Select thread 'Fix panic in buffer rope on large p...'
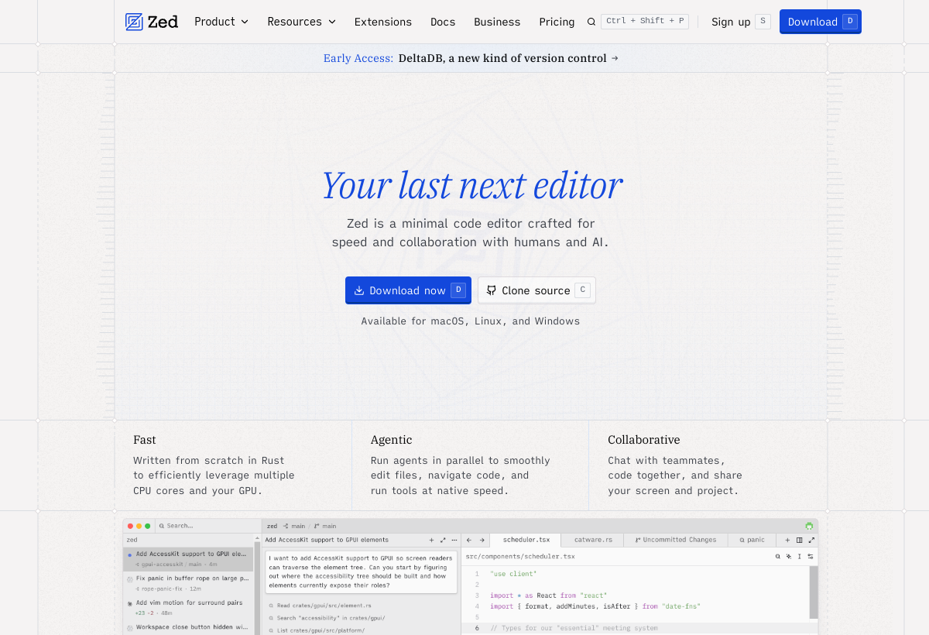This screenshot has height=635, width=929. tap(188, 583)
